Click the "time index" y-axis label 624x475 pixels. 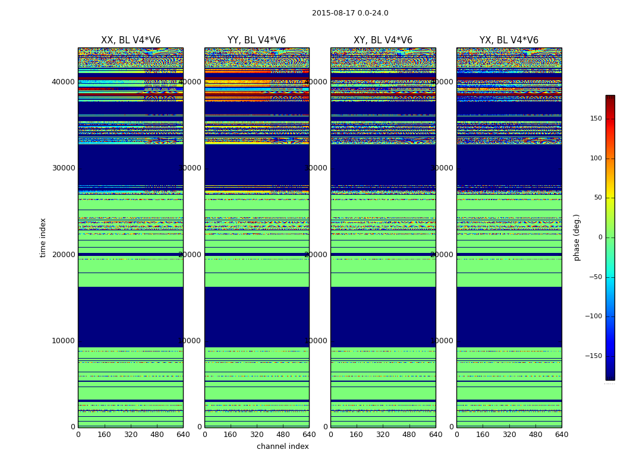coord(43,237)
